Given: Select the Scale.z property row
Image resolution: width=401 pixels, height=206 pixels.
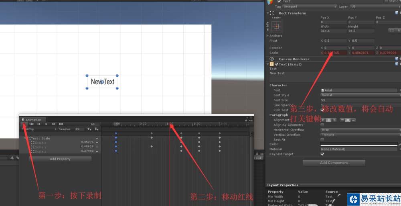Looking at the screenshot, I should click(x=61, y=151).
